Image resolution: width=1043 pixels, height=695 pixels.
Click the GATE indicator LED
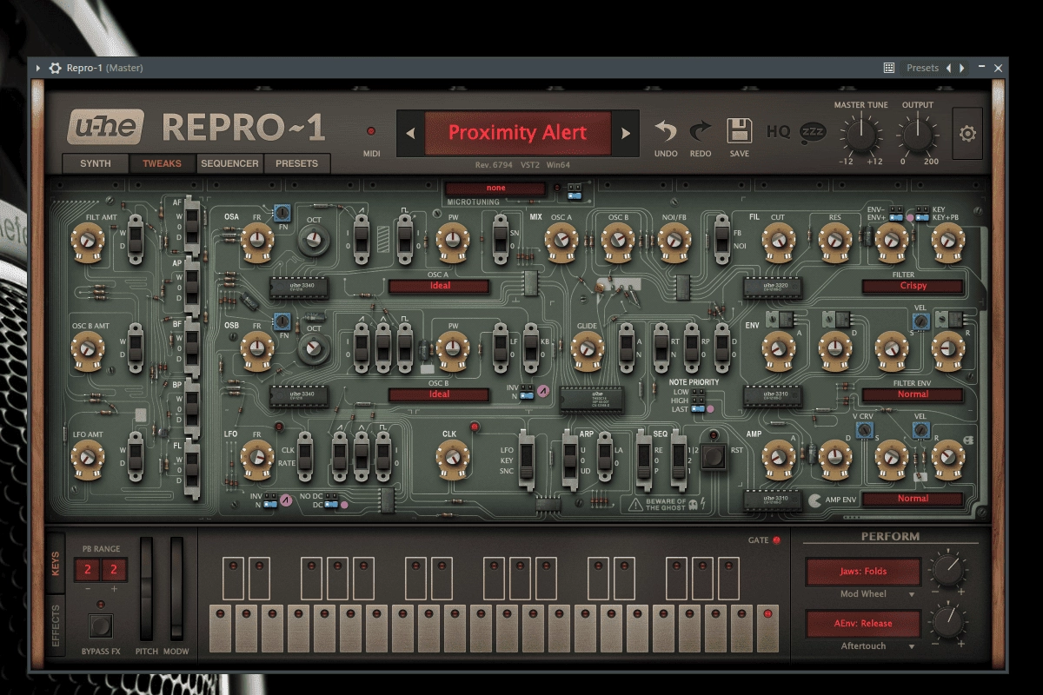(x=776, y=540)
